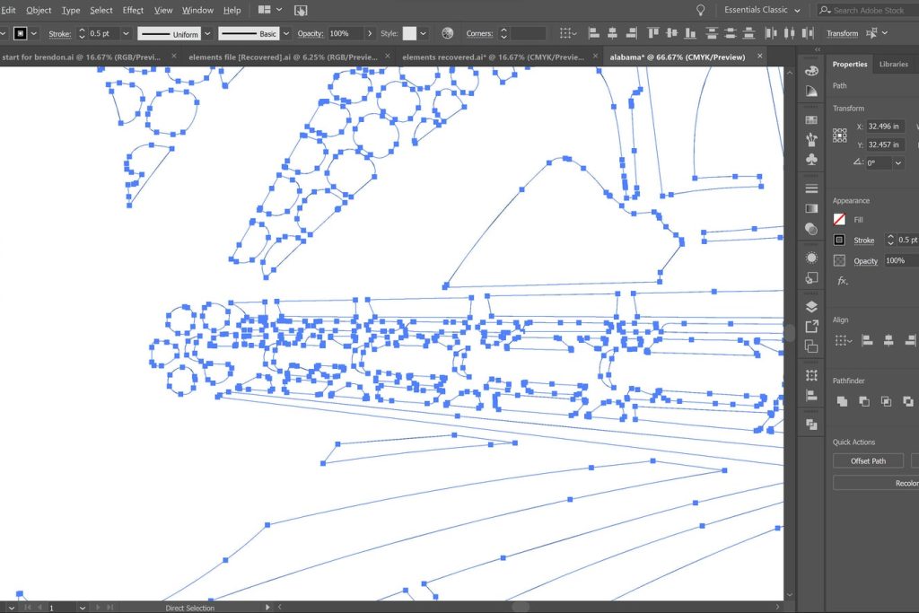Click the Stroke link in Appearance section
Viewport: 919px width, 613px height.
tap(863, 241)
